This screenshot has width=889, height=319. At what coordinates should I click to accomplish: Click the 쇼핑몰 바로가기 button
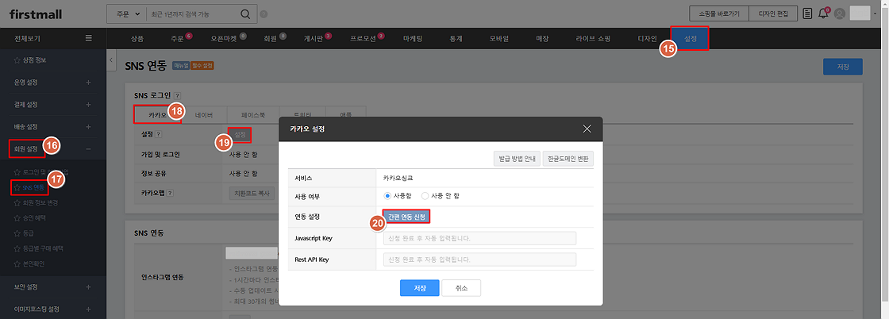pos(719,13)
